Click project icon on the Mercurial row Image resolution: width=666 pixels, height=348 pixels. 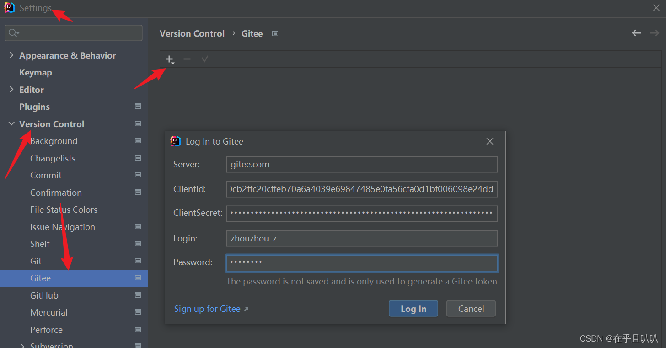[138, 312]
